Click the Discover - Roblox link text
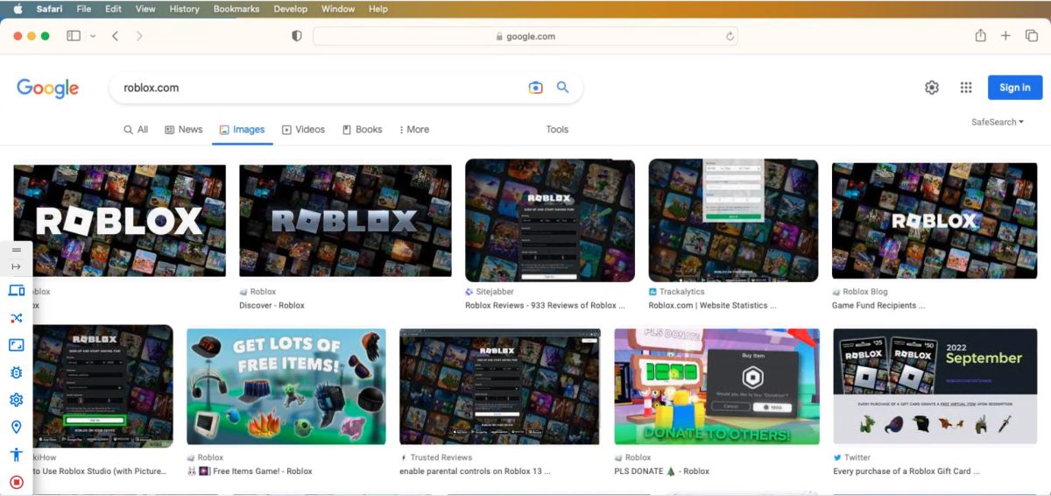This screenshot has width=1051, height=496. click(272, 306)
